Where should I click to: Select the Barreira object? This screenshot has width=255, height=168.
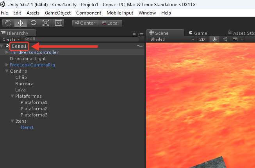tap(24, 84)
